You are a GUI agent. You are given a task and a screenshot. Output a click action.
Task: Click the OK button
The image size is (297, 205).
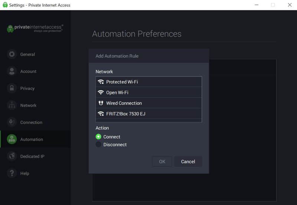coord(162,162)
